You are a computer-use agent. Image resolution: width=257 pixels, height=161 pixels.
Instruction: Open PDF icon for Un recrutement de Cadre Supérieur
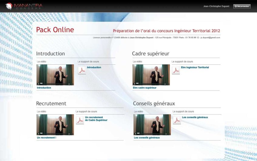[80, 120]
